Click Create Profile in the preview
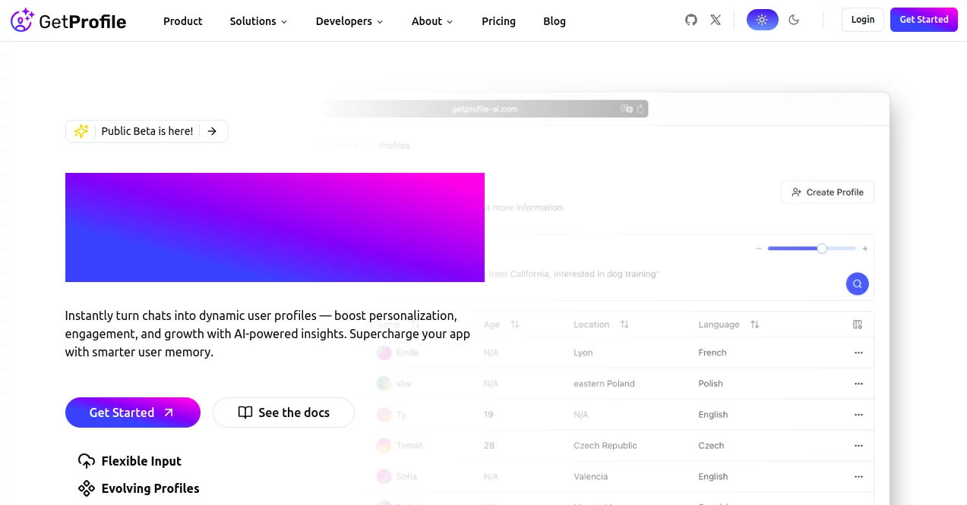The width and height of the screenshot is (967, 505). click(x=827, y=193)
